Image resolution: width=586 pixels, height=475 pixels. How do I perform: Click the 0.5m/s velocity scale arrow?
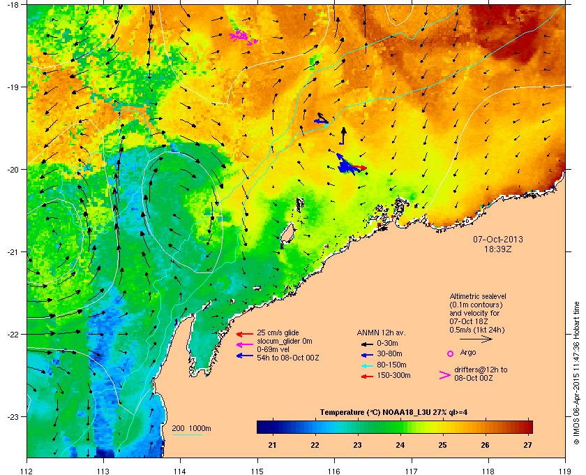click(x=476, y=339)
